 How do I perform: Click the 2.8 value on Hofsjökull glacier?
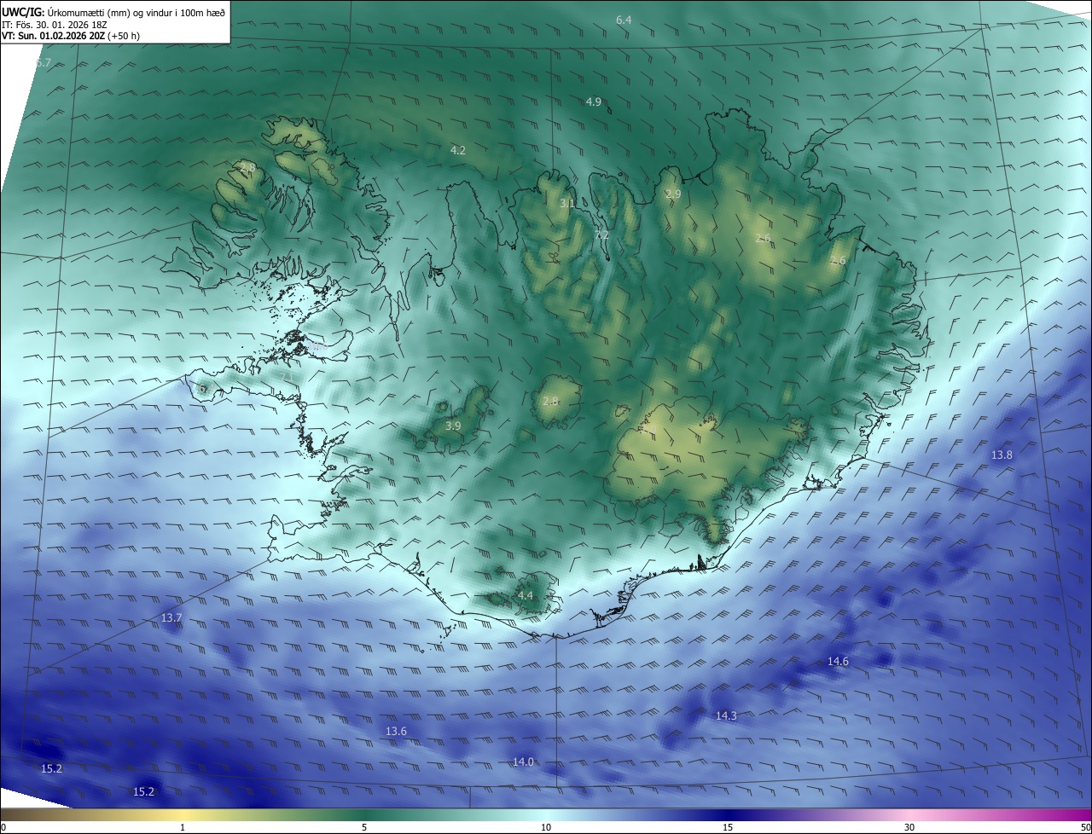(x=550, y=401)
